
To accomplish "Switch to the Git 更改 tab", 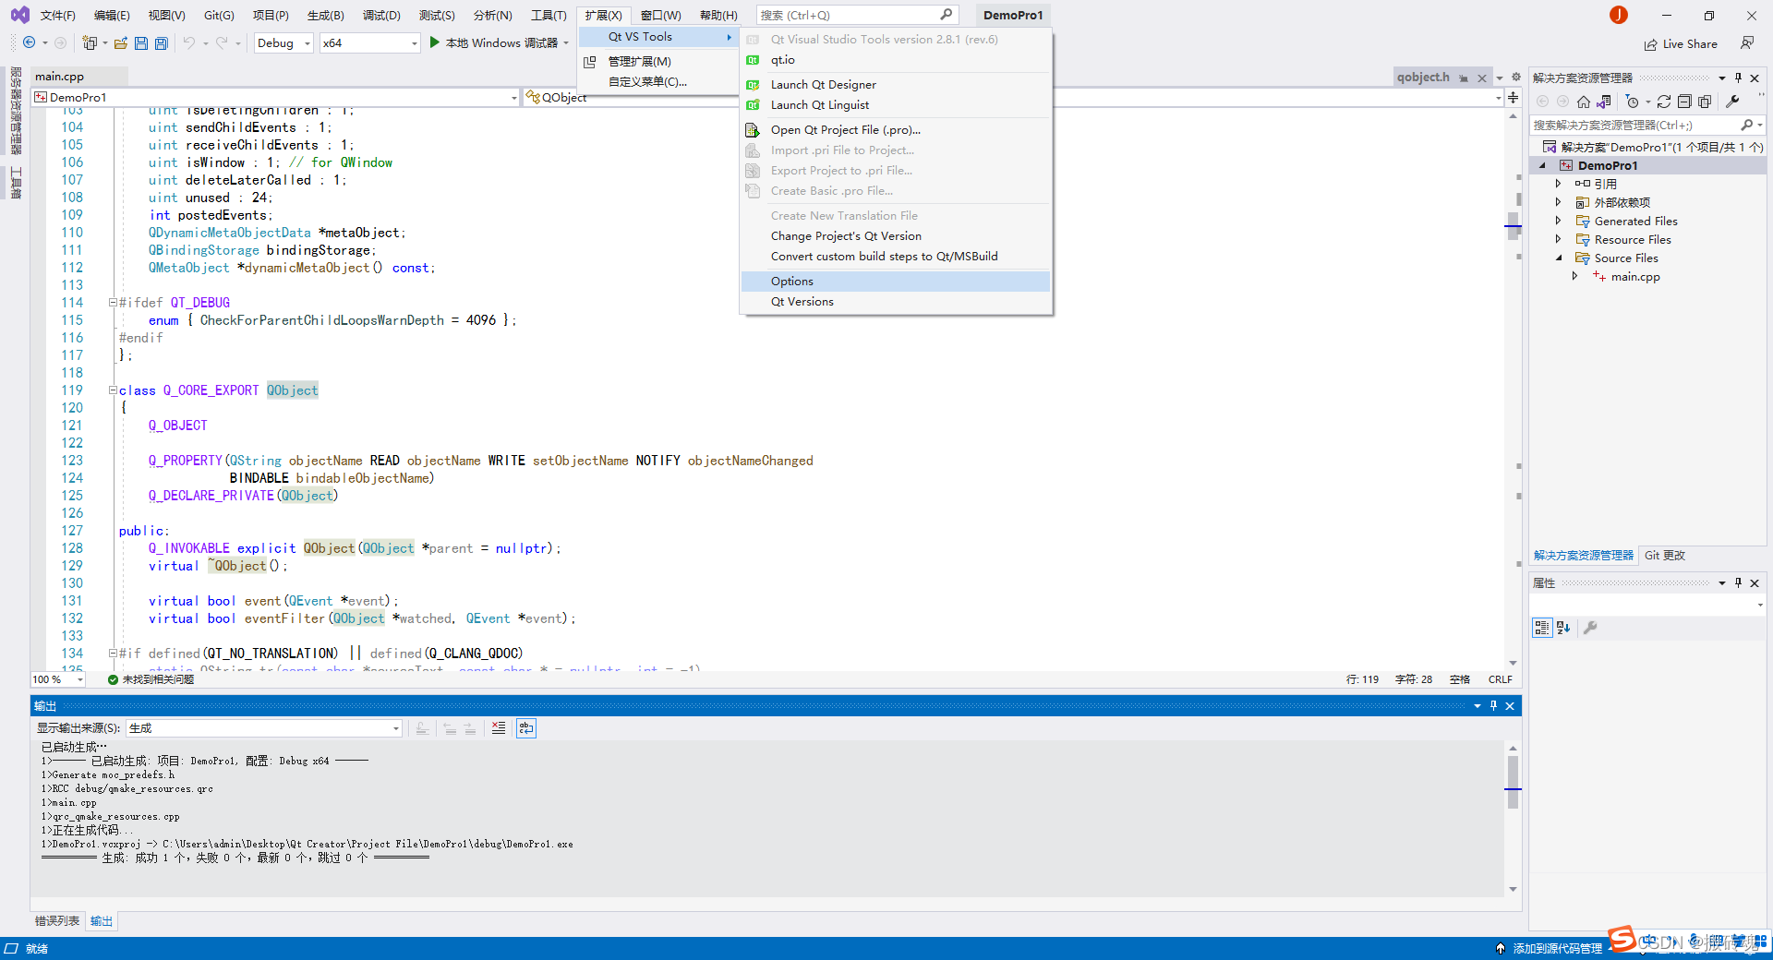I will (x=1665, y=555).
